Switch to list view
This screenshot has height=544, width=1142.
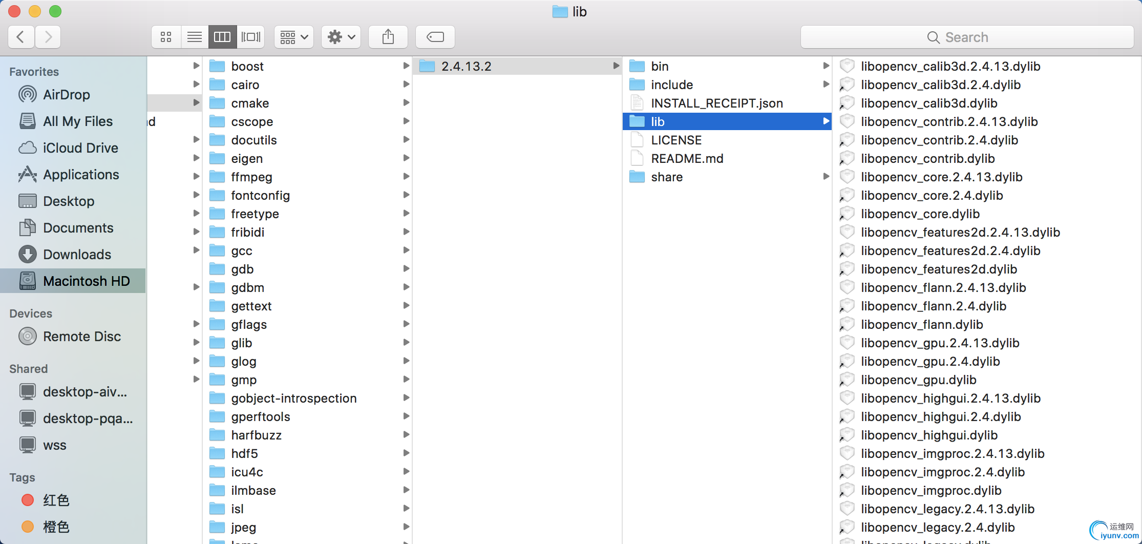[x=195, y=37]
